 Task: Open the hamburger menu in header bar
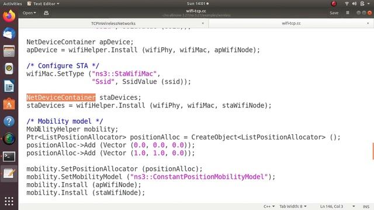pyautogui.click(x=348, y=13)
